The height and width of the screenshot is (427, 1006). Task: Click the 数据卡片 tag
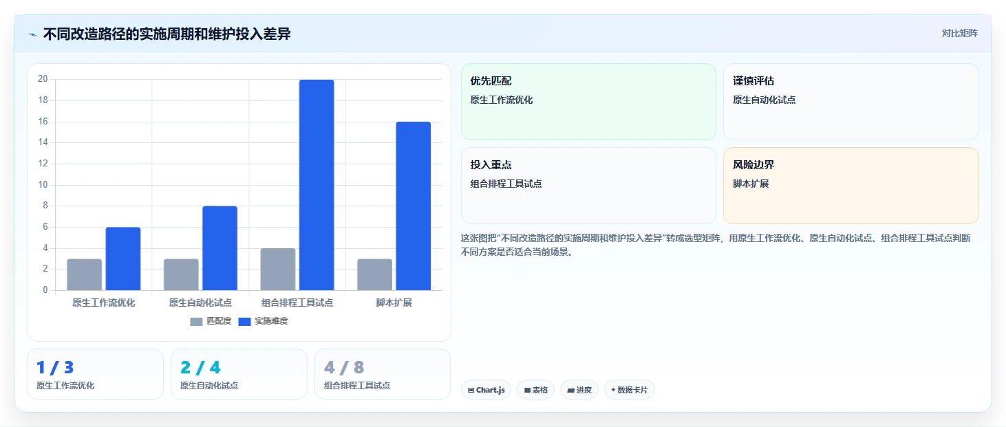pyautogui.click(x=630, y=390)
